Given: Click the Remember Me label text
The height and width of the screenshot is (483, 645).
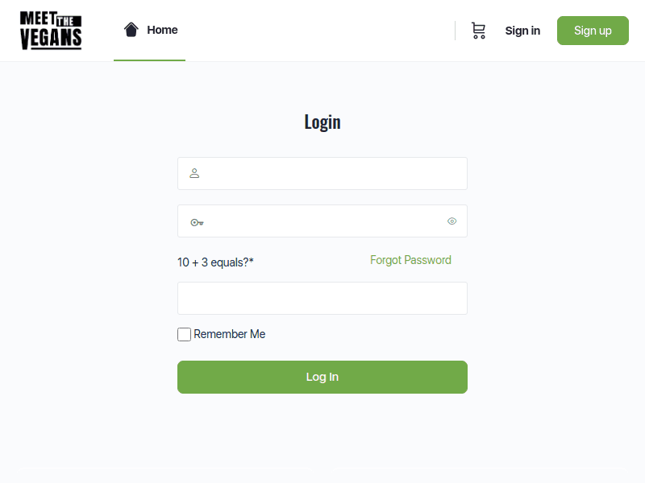Looking at the screenshot, I should click(x=230, y=334).
